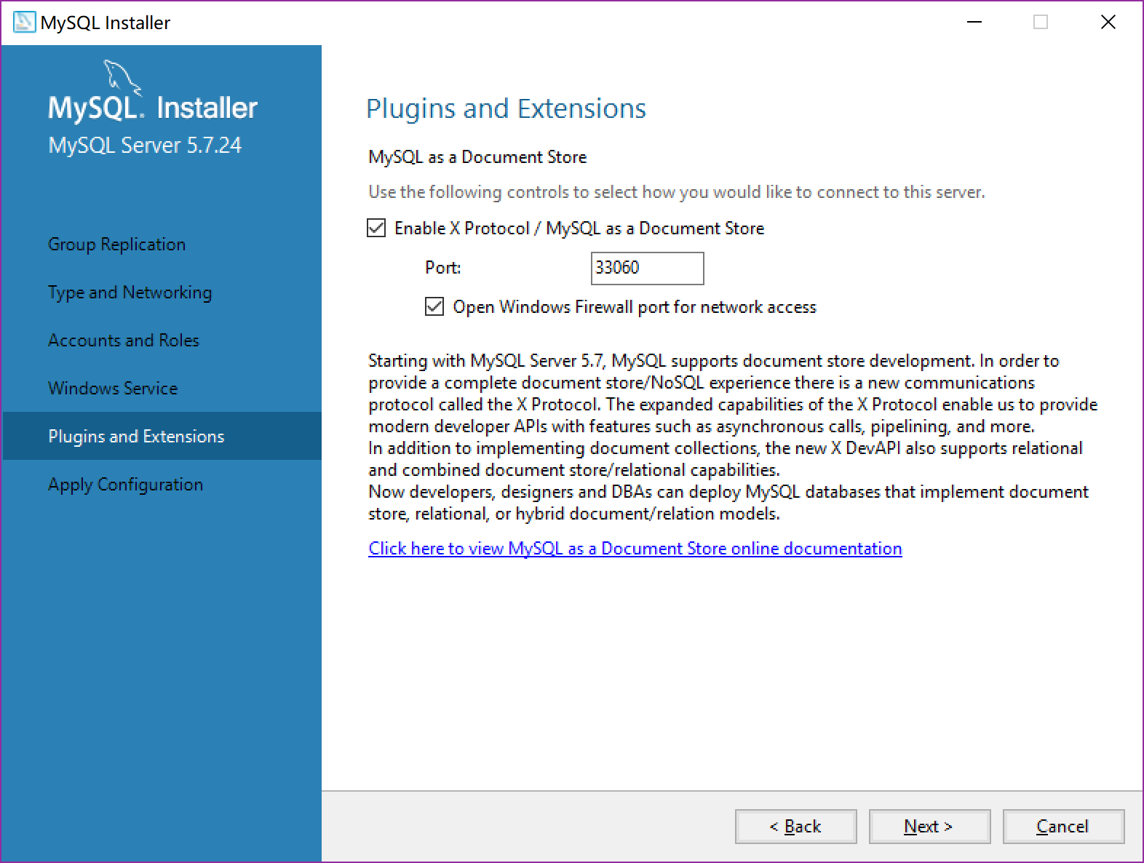
Task: Click the Next button
Action: [929, 827]
